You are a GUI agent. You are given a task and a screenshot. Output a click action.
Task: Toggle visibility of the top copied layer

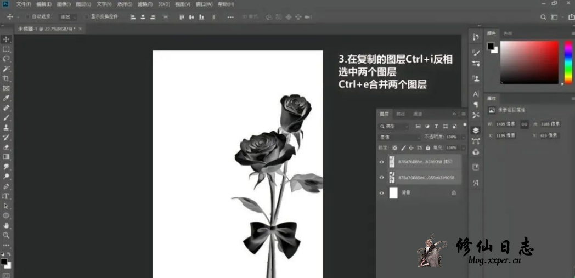click(x=381, y=162)
